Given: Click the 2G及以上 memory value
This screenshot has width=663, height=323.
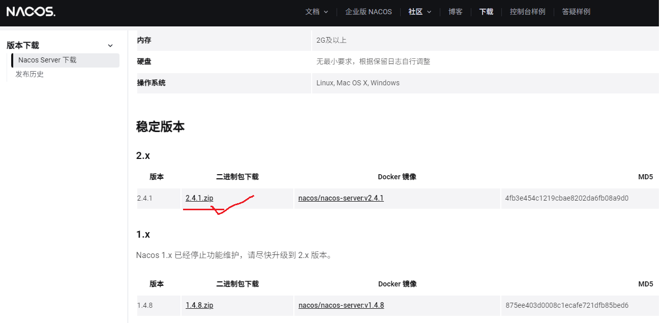Looking at the screenshot, I should click(x=331, y=40).
